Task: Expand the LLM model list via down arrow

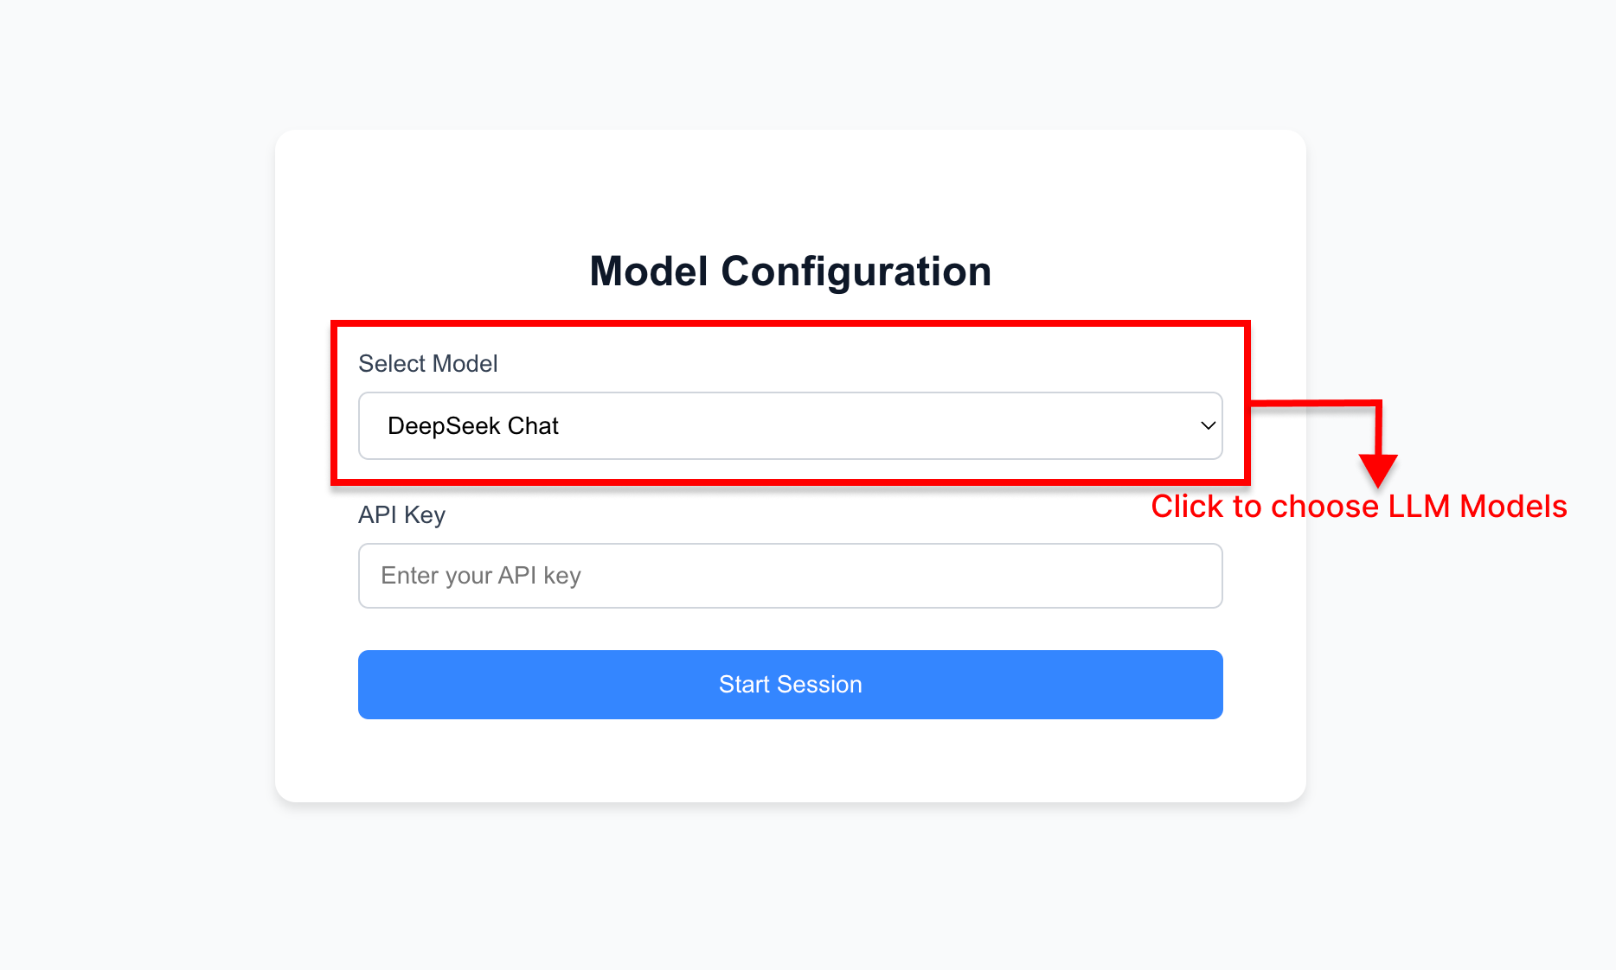Action: point(1208,425)
